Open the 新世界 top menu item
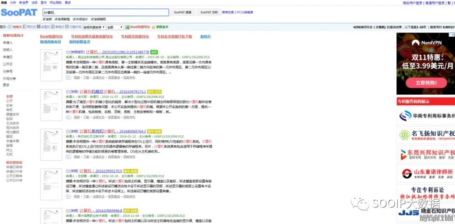Image resolution: width=455 pixels, height=224 pixels. [x=24, y=3]
